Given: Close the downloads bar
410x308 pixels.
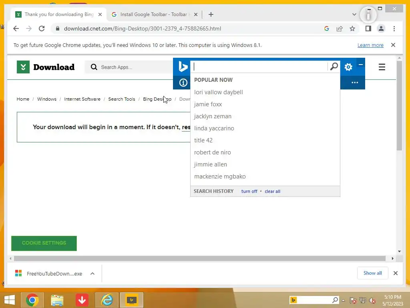Looking at the screenshot, I should tap(395, 273).
